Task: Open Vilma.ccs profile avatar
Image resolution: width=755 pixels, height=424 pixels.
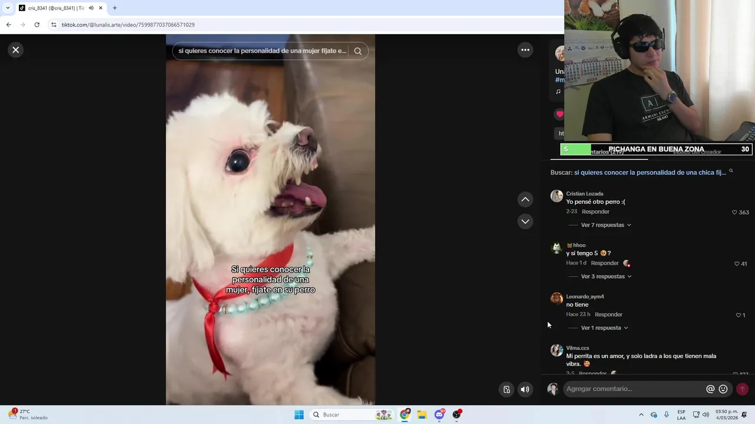Action: pos(557,350)
